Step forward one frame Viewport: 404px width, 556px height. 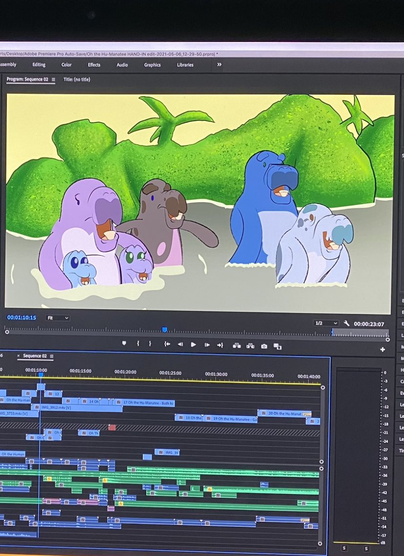tap(207, 345)
